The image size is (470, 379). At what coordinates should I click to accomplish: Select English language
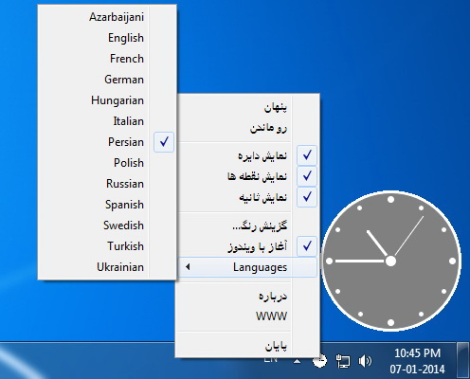(x=107, y=38)
